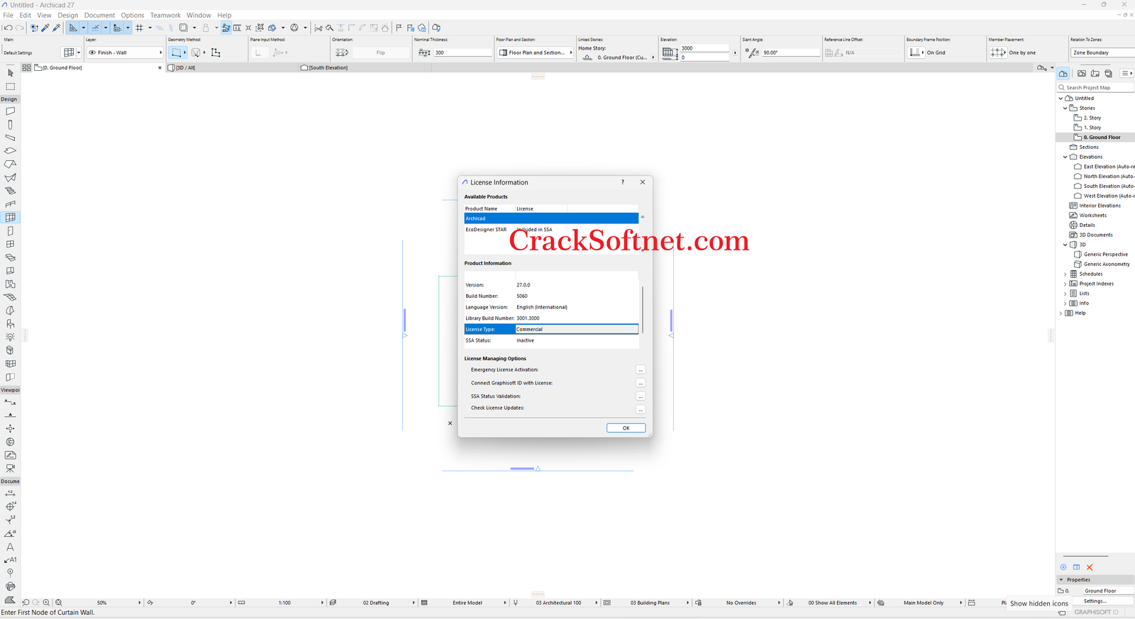Select the Arrow tool in toolbox
The height and width of the screenshot is (619, 1135).
coord(10,73)
